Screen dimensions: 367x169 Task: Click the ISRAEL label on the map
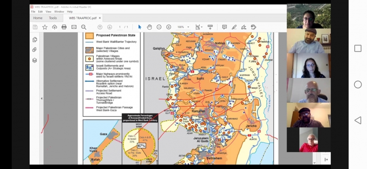click(155, 79)
